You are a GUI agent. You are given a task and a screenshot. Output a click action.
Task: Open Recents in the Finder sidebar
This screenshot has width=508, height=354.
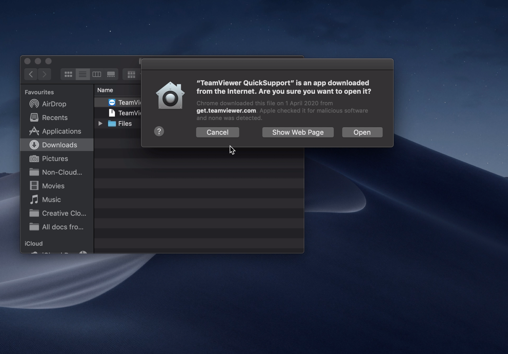tap(55, 118)
